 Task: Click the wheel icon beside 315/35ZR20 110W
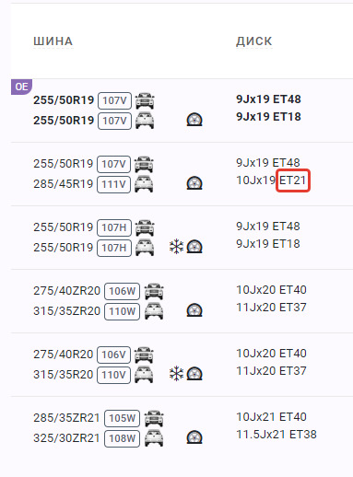[194, 310]
